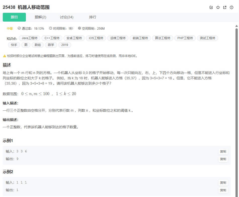Click the 输出描述: heading
This screenshot has width=239, height=197.
point(11,120)
